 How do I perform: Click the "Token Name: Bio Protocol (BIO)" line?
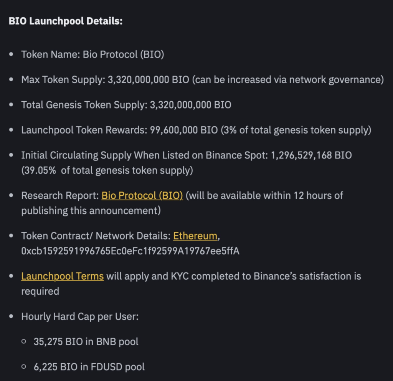[x=92, y=54]
